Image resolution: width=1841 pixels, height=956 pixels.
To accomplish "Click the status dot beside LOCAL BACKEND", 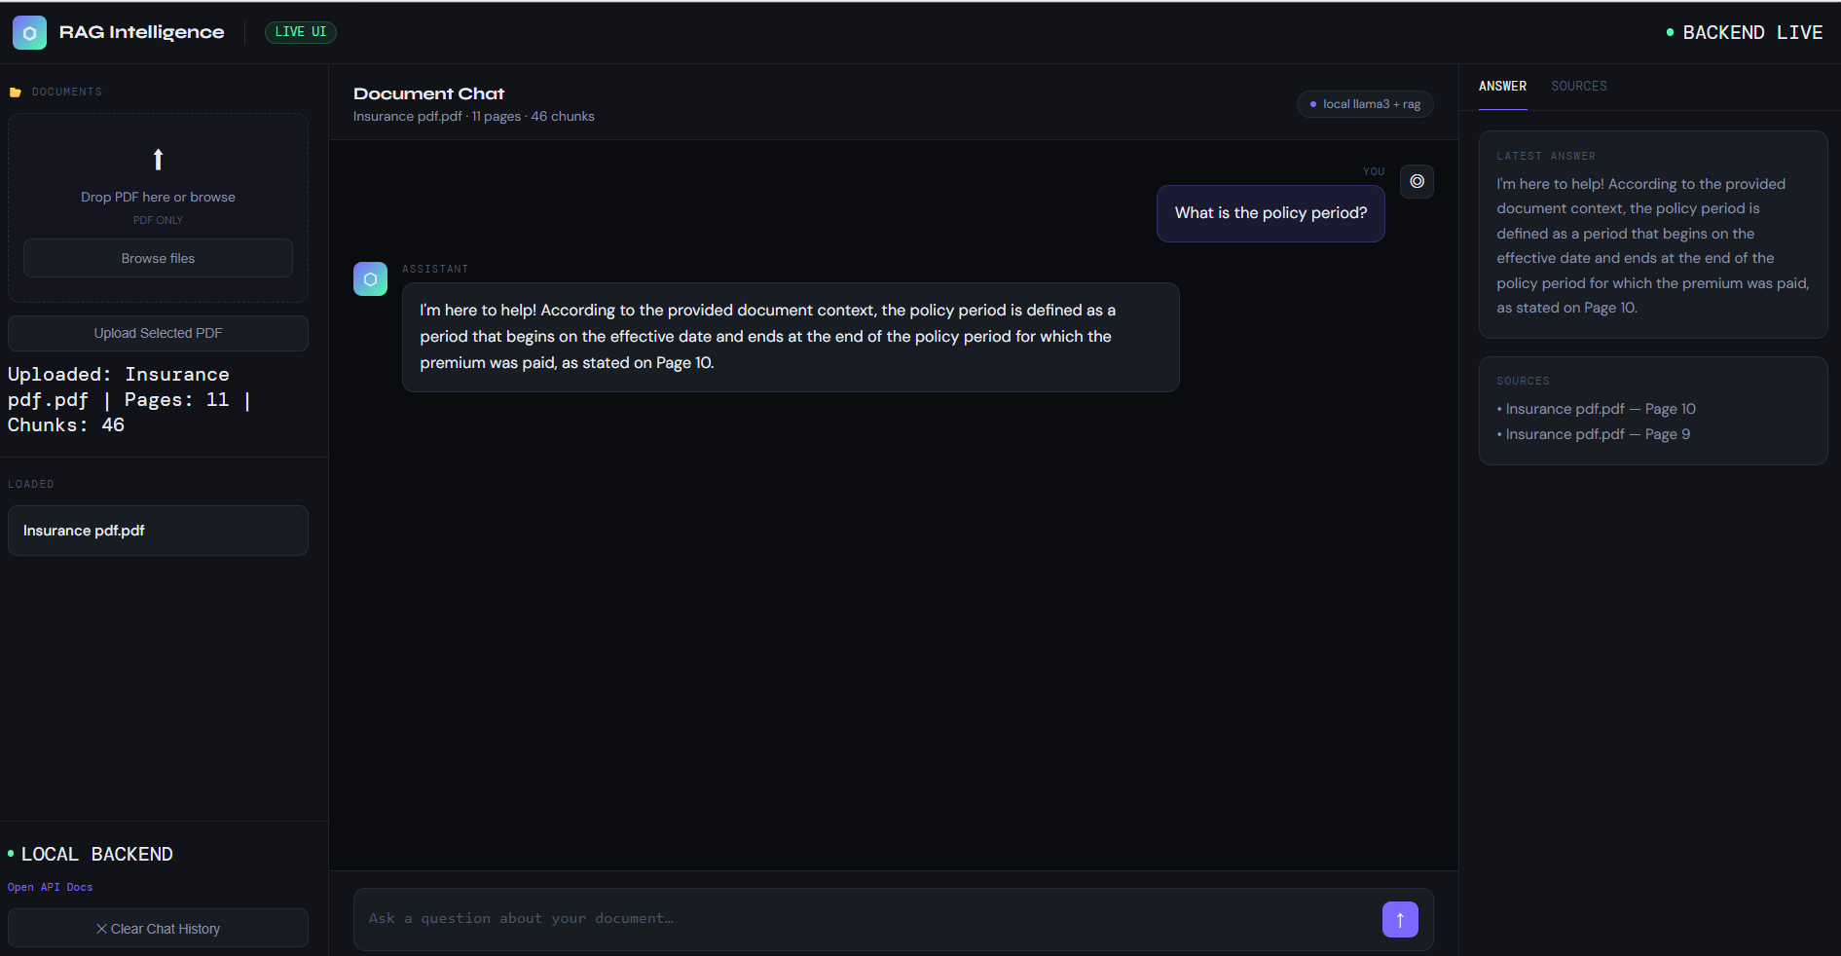I will click(x=11, y=854).
